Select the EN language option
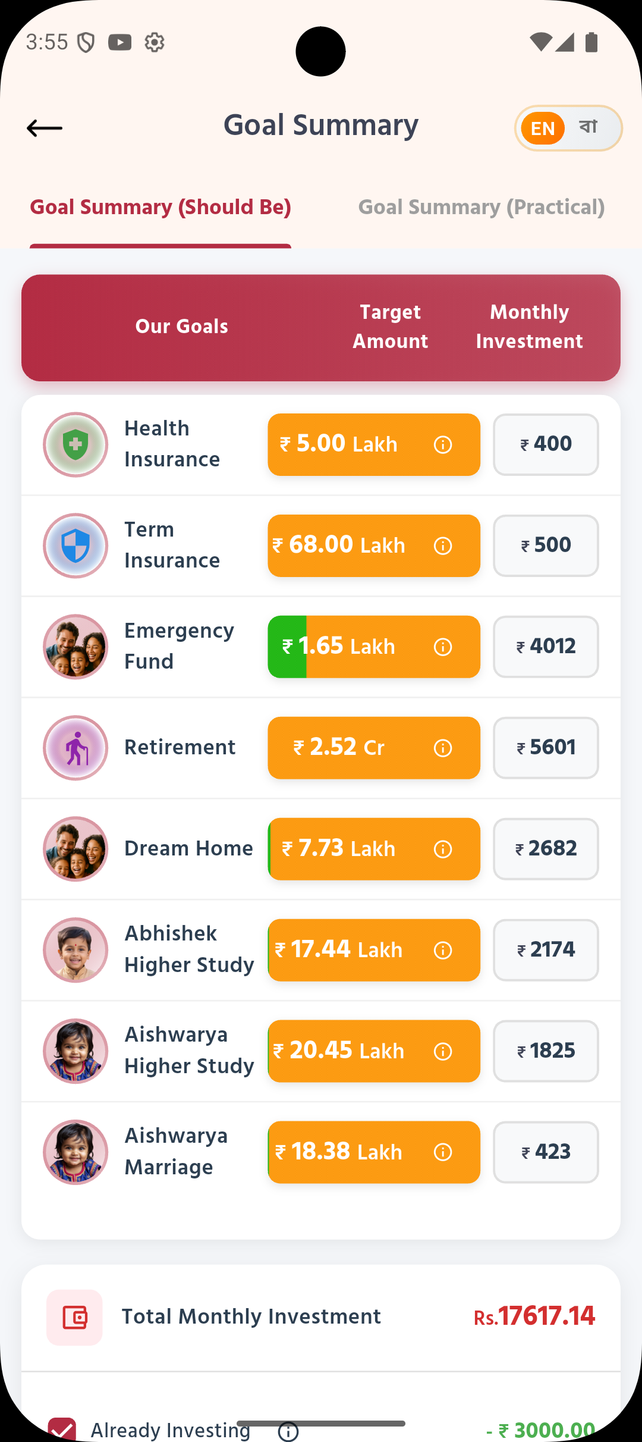This screenshot has width=642, height=1442. pyautogui.click(x=542, y=128)
